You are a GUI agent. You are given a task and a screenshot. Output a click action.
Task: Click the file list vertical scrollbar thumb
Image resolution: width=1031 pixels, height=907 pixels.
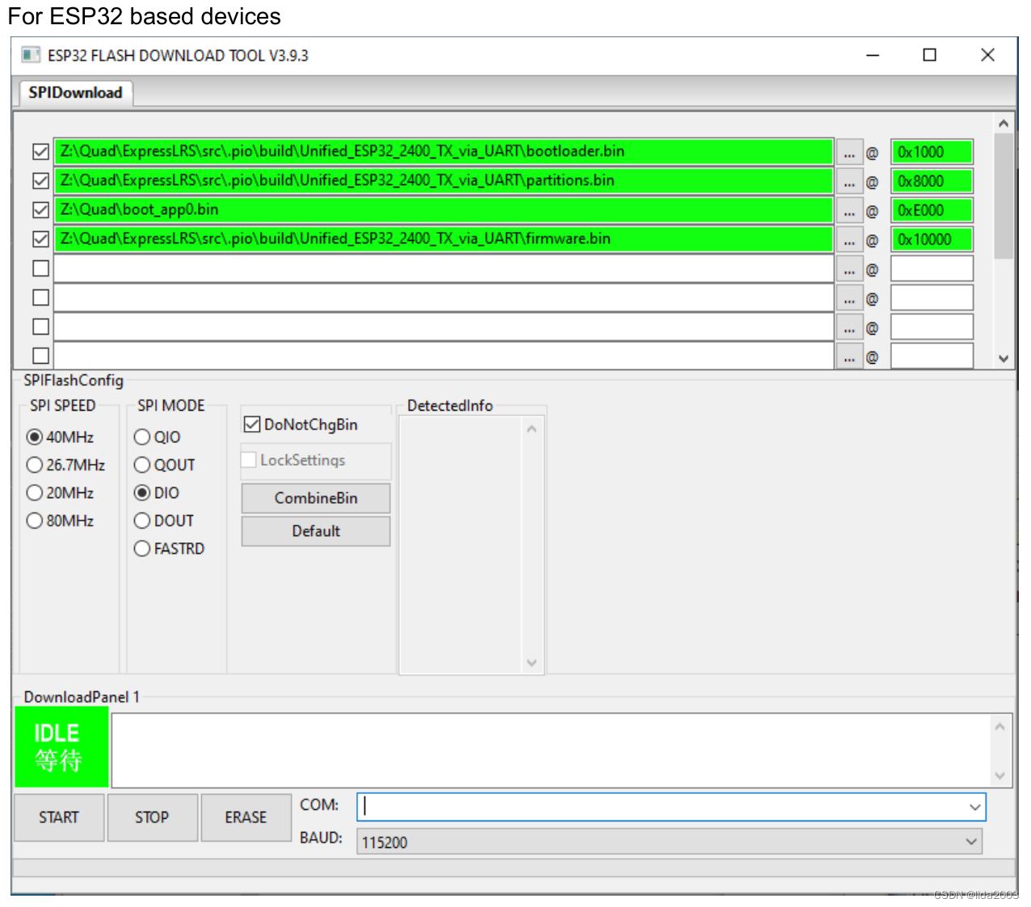(x=1004, y=196)
